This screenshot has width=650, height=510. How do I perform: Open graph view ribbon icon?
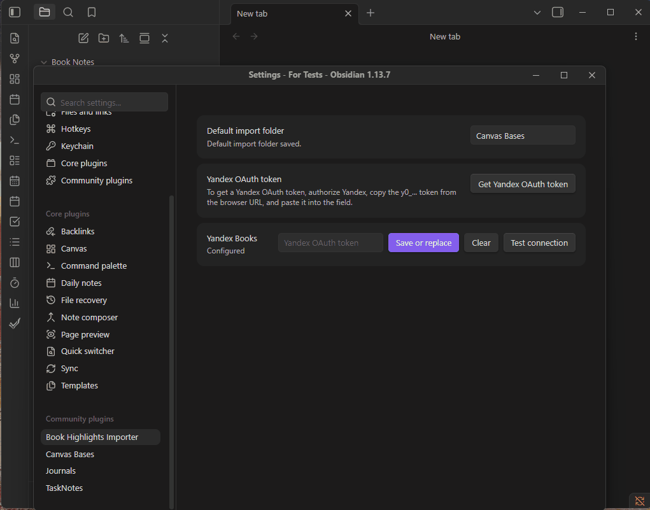pos(15,59)
